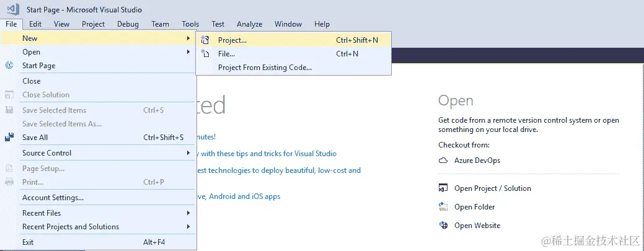Image resolution: width=644 pixels, height=251 pixels.
Task: Select Source Control menu entry
Action: tap(98, 153)
